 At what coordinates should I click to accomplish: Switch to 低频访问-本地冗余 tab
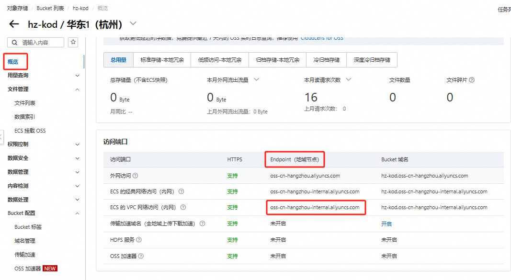[220, 60]
